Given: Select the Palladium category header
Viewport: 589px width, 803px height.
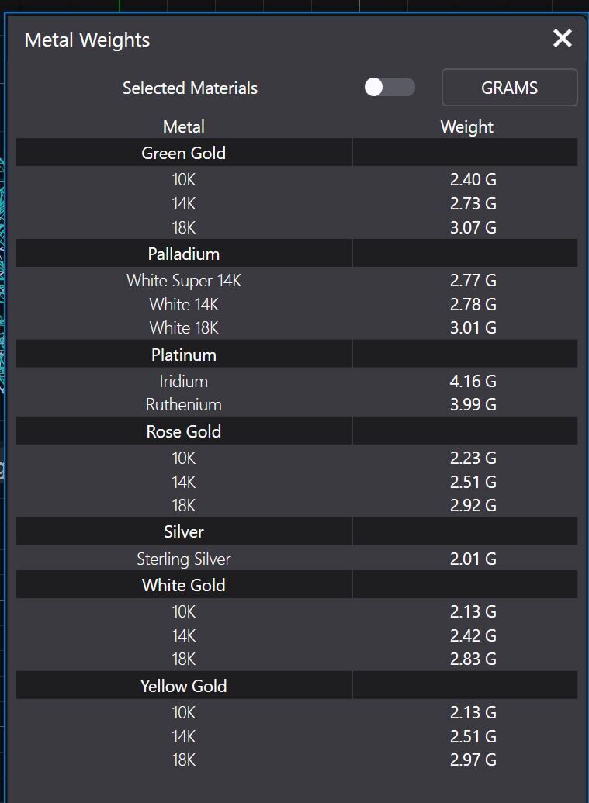Looking at the screenshot, I should [184, 254].
